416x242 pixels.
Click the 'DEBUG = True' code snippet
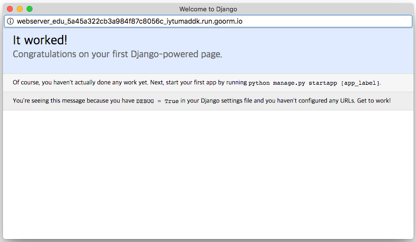158,101
